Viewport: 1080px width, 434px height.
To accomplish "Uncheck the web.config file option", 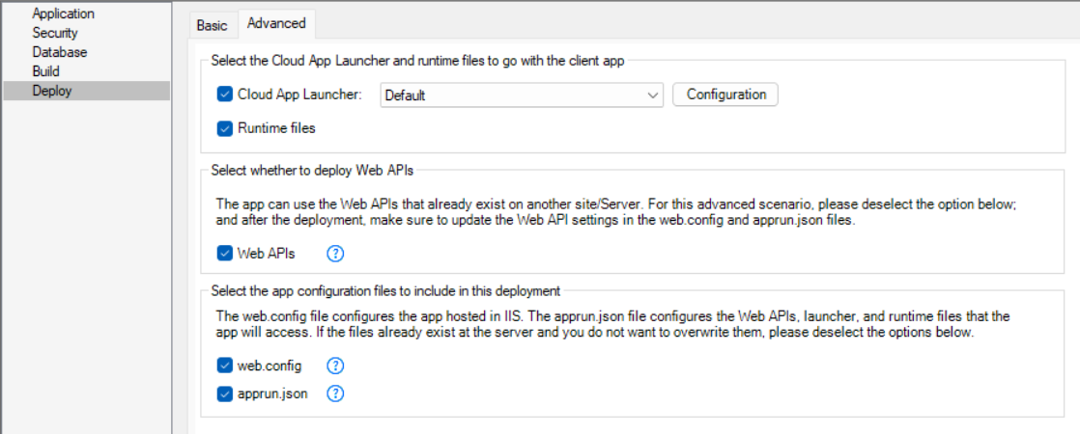I will [225, 366].
